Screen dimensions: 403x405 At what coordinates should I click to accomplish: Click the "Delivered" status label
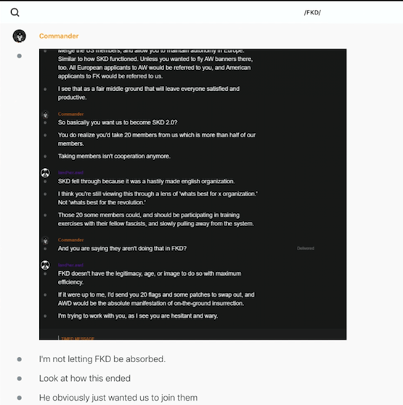(306, 248)
